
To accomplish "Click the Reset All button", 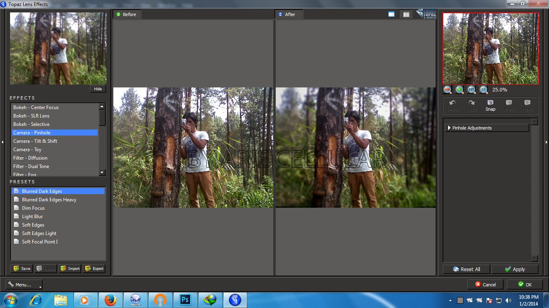I will point(466,269).
